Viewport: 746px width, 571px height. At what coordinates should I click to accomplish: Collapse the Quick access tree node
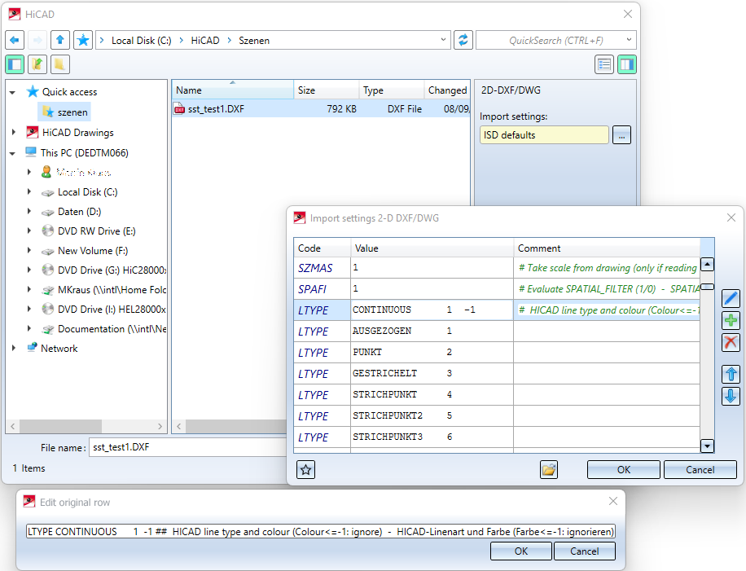13,92
